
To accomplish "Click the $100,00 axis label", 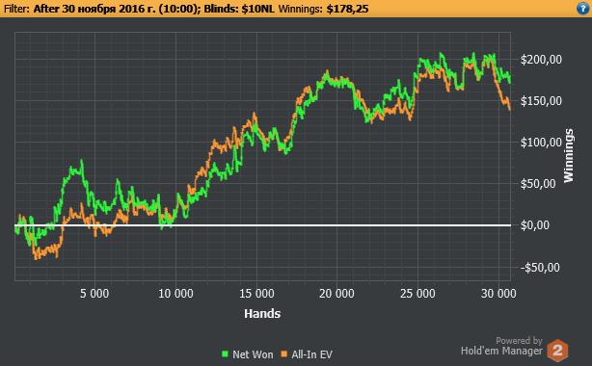I will (x=541, y=143).
